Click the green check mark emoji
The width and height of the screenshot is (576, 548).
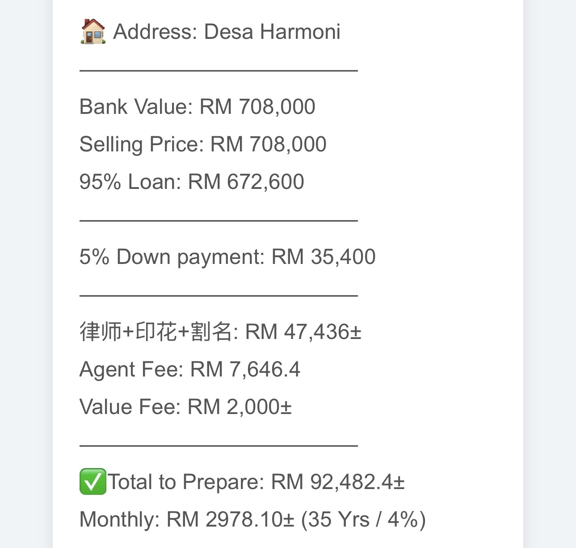coord(93,481)
